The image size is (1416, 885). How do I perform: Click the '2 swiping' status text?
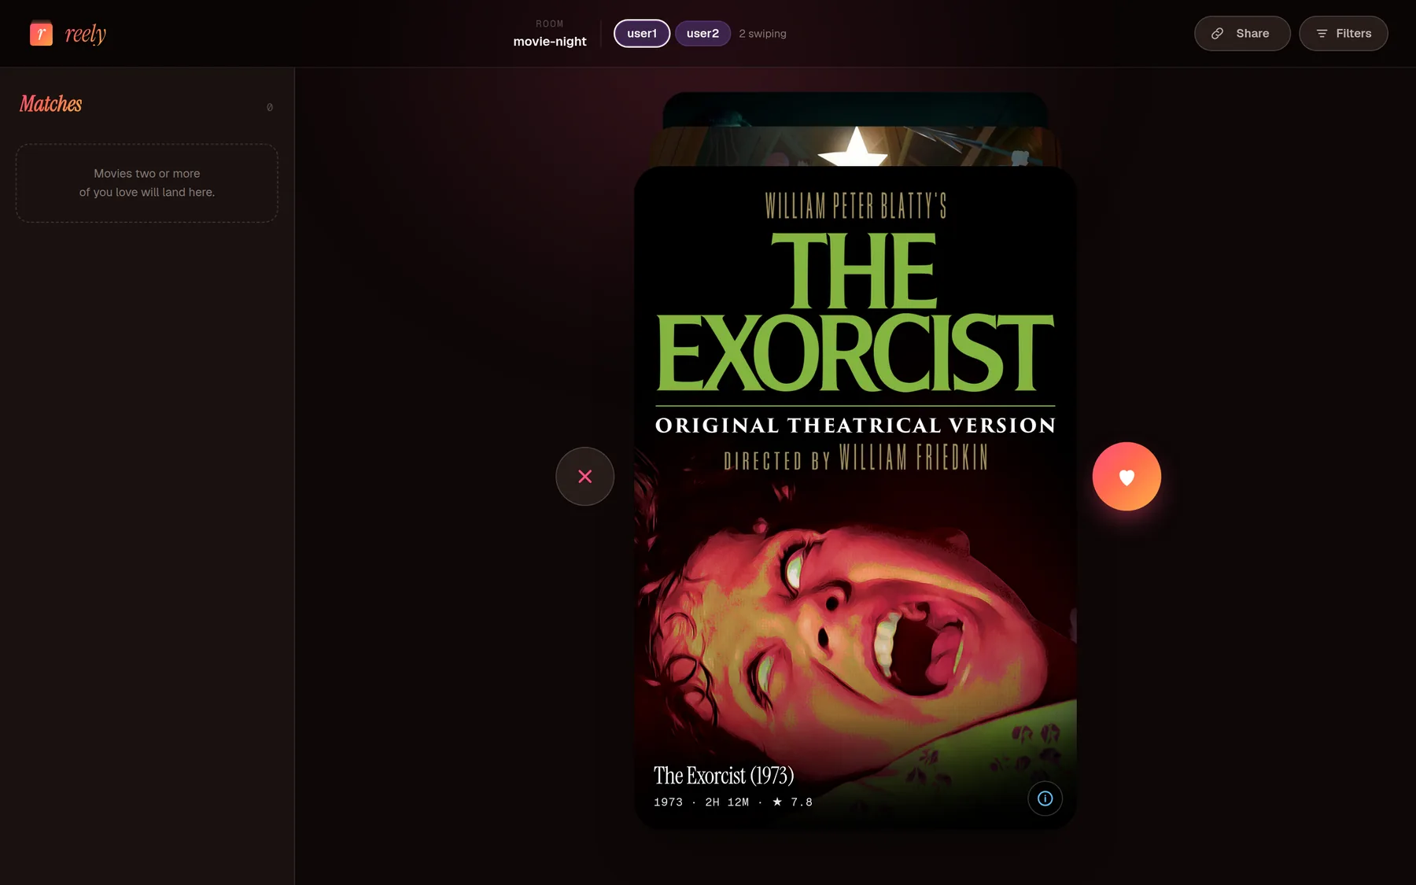(762, 33)
